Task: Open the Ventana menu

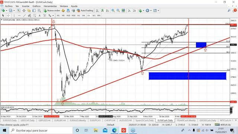Action: pos(64,6)
